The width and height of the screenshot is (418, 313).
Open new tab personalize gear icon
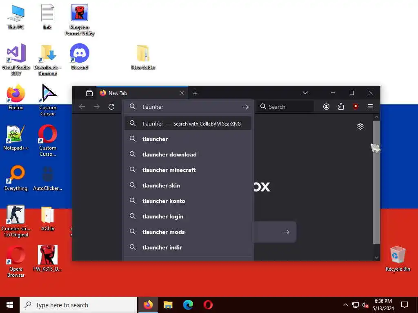(x=360, y=126)
